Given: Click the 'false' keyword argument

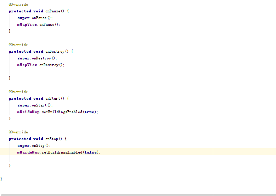Looking at the screenshot, I should pyautogui.click(x=90, y=152).
